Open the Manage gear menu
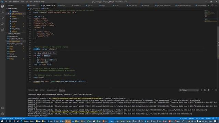This screenshot has height=123, width=219. (x=3, y=114)
